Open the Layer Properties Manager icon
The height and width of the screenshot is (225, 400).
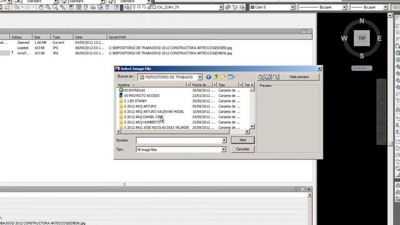pos(127,7)
